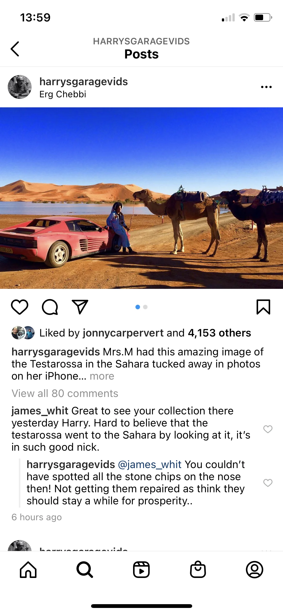Viewport: 283px width, 614px height.
Task: Open the Erg Chebbi location
Action: coord(63,94)
